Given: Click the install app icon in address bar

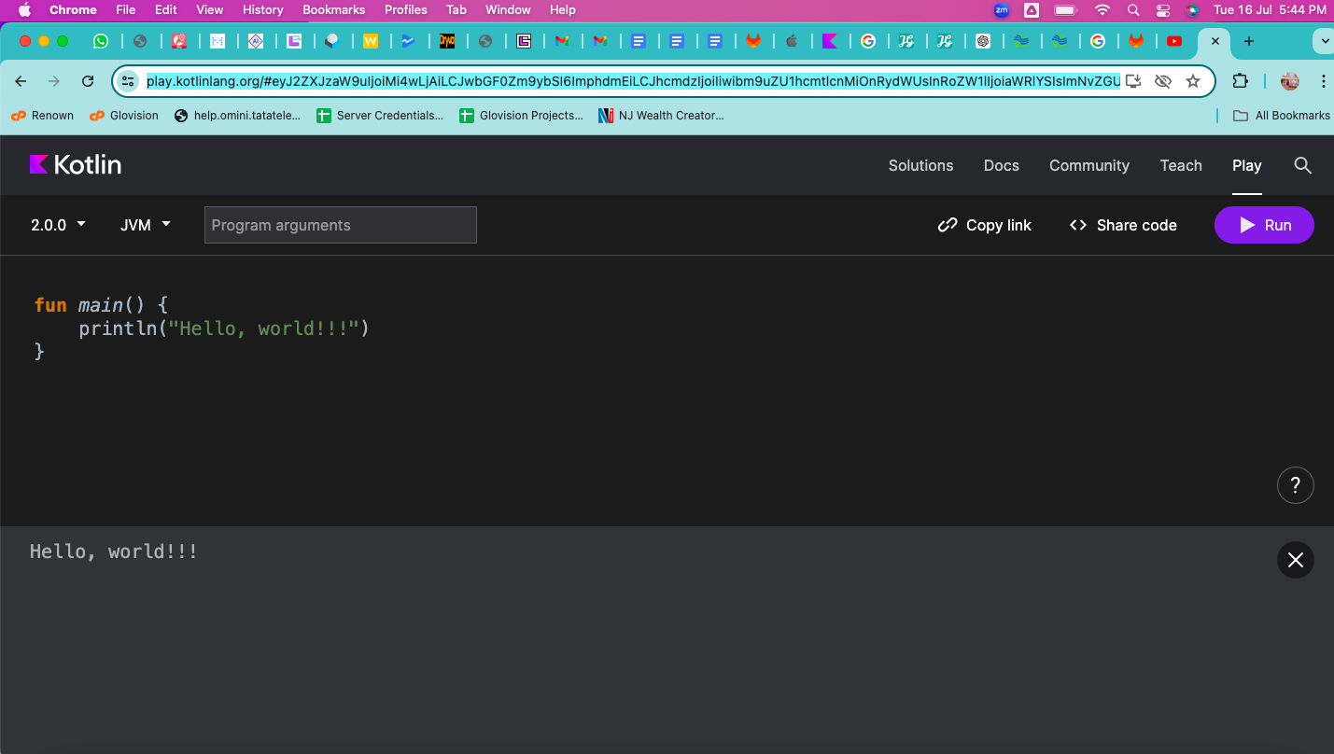Looking at the screenshot, I should pyautogui.click(x=1133, y=81).
